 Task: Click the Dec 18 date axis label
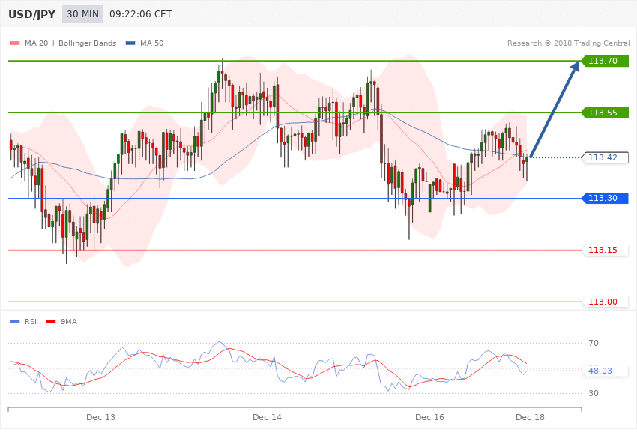[x=530, y=417]
